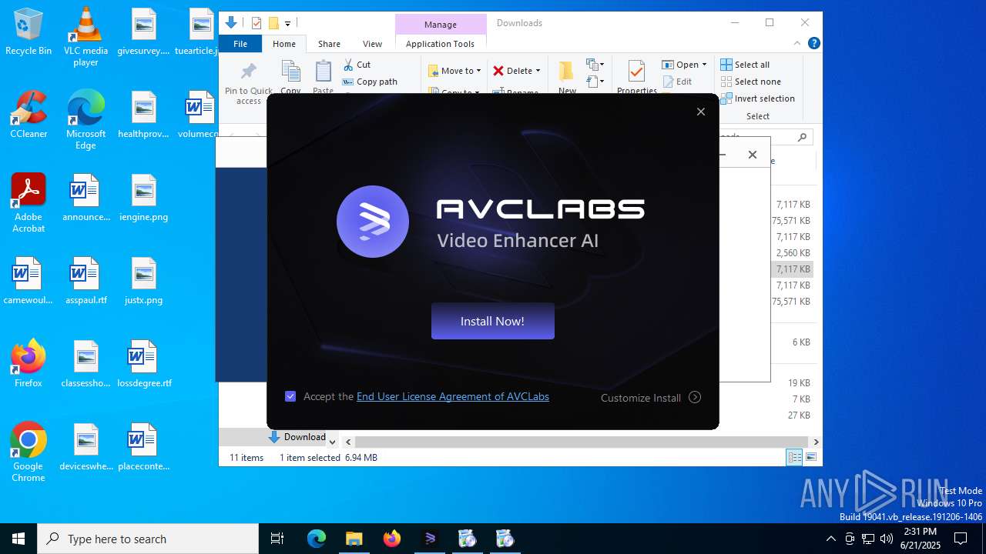Click the Paste clipboard icon
This screenshot has height=554, width=986.
click(324, 71)
